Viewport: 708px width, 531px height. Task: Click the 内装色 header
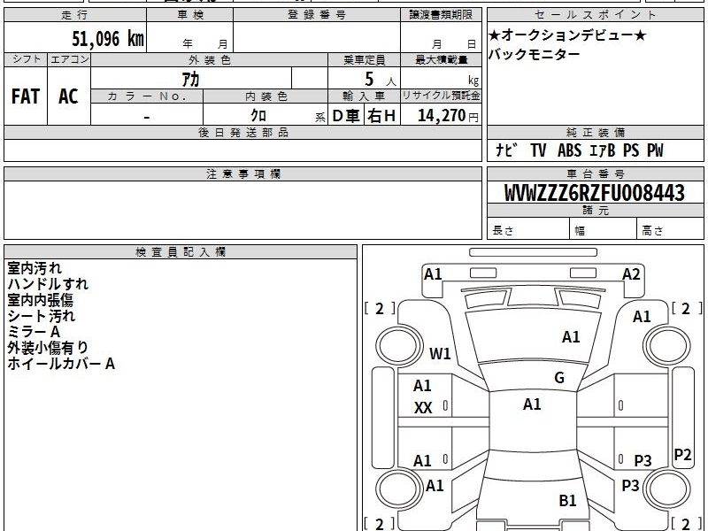coord(265,96)
